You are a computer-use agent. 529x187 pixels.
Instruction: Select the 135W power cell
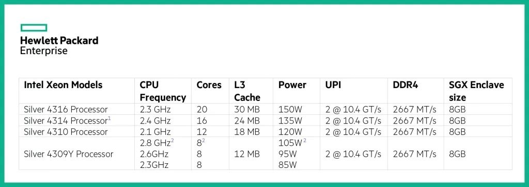coord(290,121)
